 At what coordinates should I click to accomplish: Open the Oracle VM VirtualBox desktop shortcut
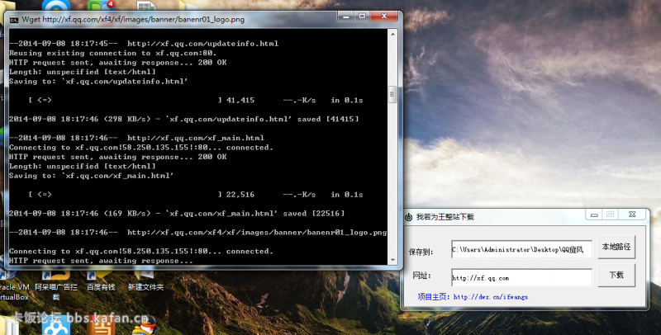coord(14,286)
